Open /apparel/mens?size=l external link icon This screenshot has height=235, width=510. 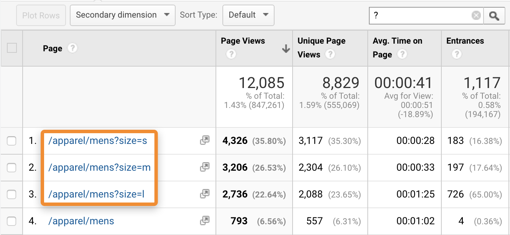click(x=205, y=194)
